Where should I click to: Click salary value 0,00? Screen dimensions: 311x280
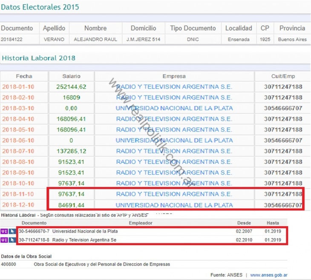pyautogui.click(x=71, y=108)
